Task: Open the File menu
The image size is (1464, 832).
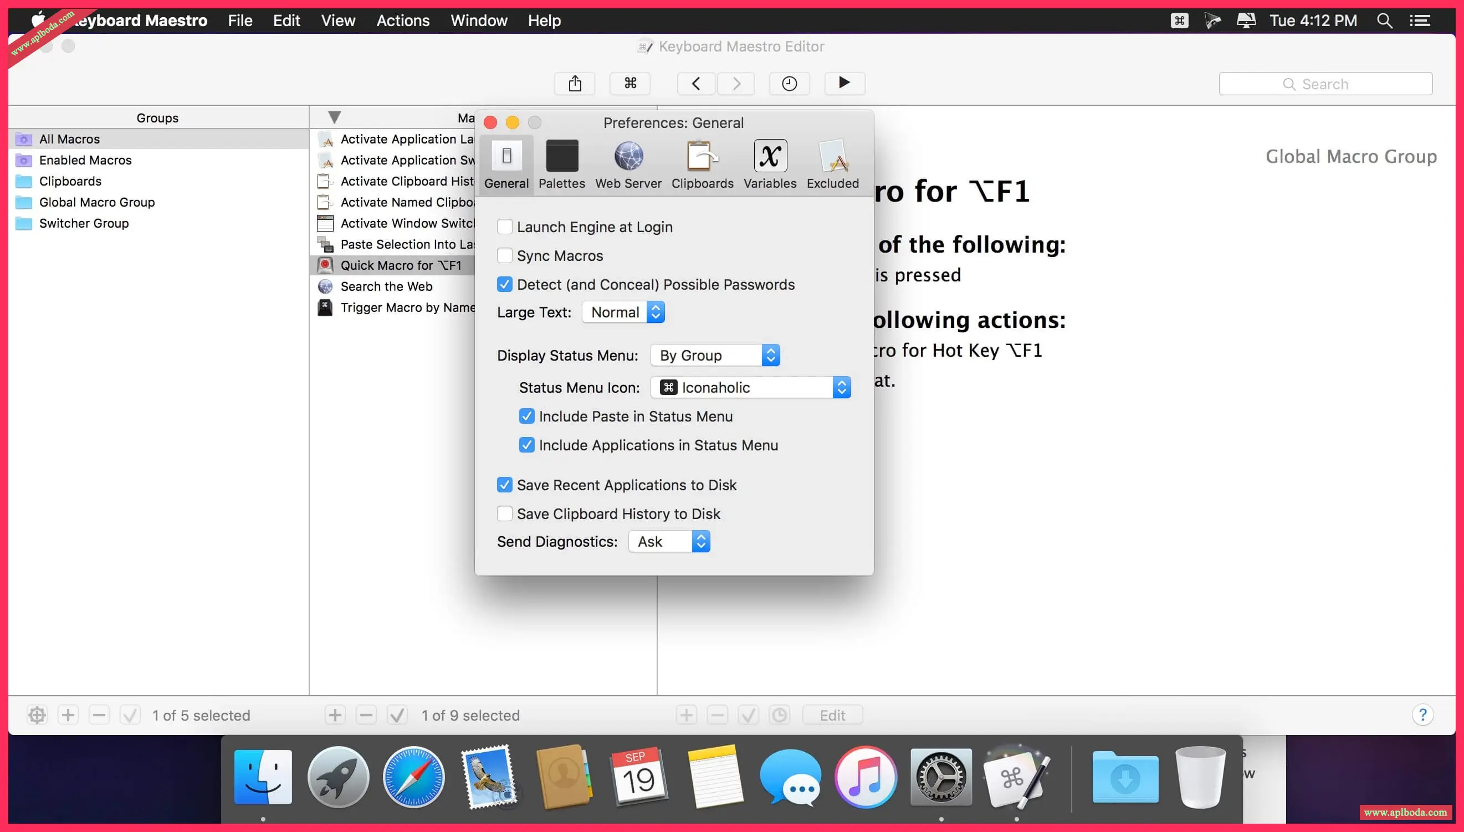Action: pos(240,20)
